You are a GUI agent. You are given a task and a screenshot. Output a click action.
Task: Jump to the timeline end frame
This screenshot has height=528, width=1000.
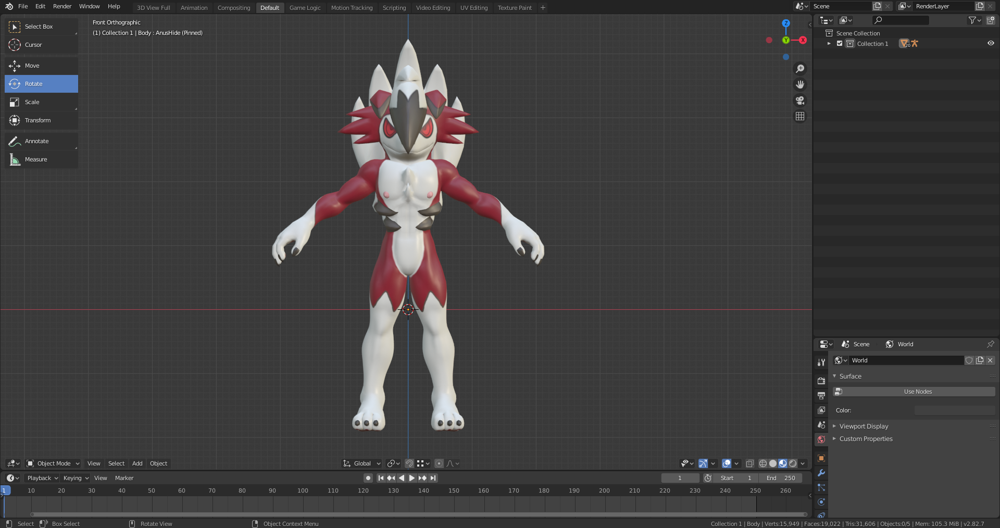[x=433, y=478]
